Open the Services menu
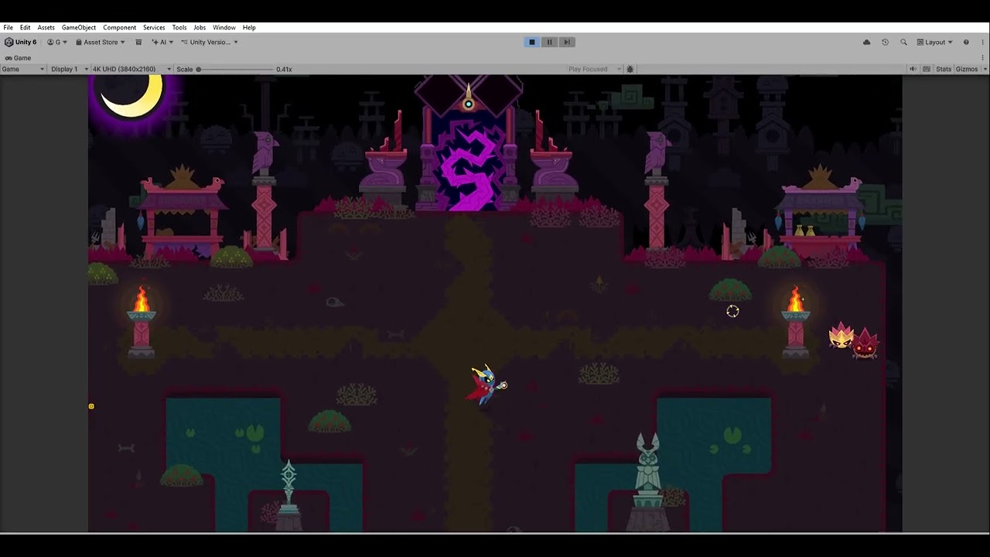 [154, 27]
